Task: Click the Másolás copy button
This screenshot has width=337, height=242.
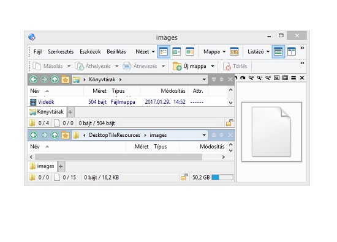Action: [x=48, y=66]
